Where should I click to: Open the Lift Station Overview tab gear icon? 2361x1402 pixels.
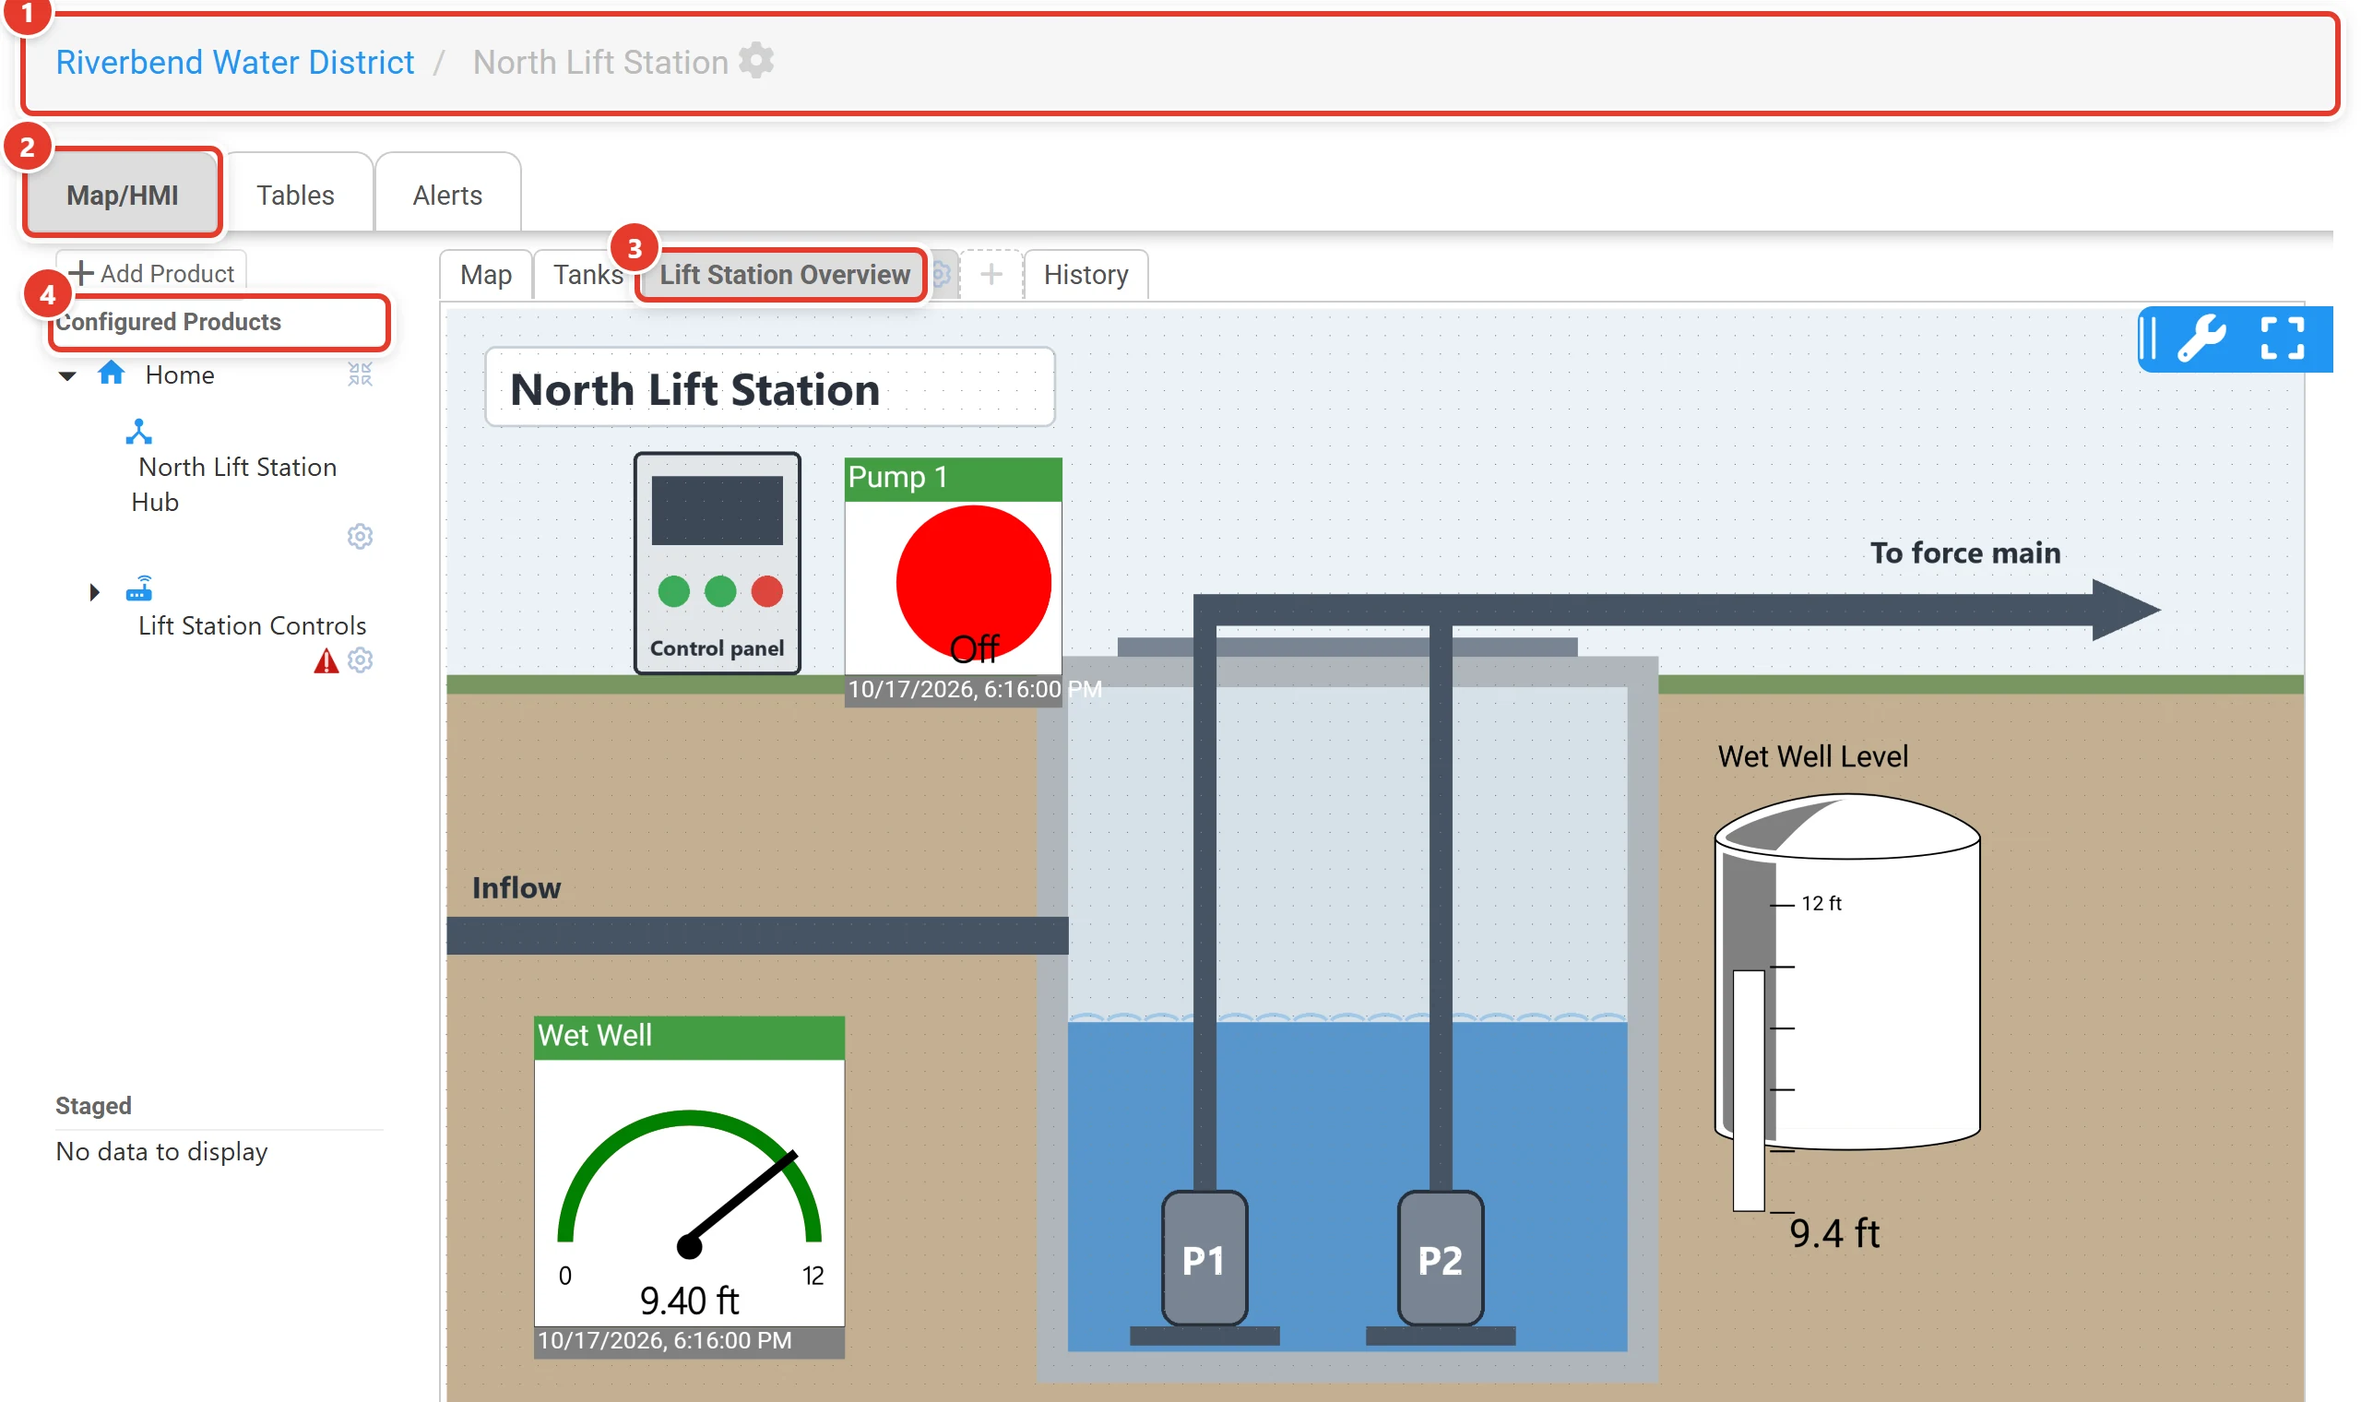point(942,275)
